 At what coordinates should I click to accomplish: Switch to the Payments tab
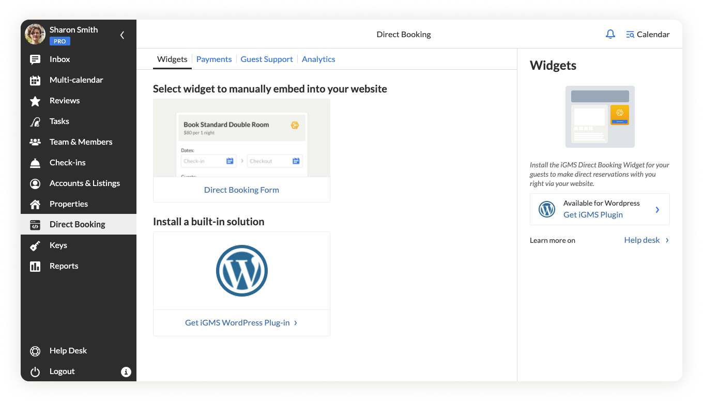[214, 59]
